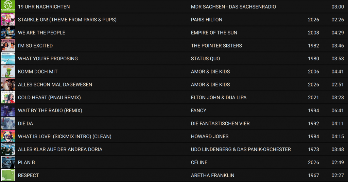Select artist Die Fantastischen Vier

click(220, 123)
